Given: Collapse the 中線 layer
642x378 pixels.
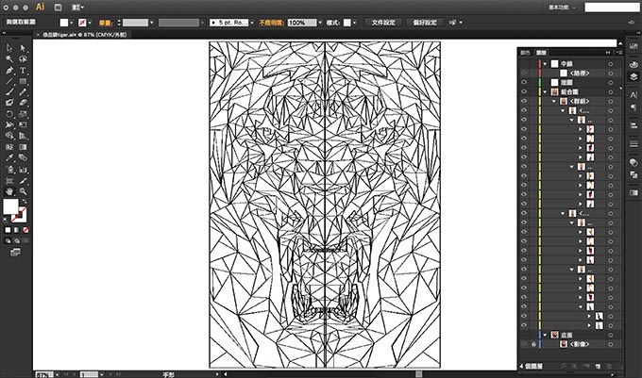Looking at the screenshot, I should (x=545, y=64).
